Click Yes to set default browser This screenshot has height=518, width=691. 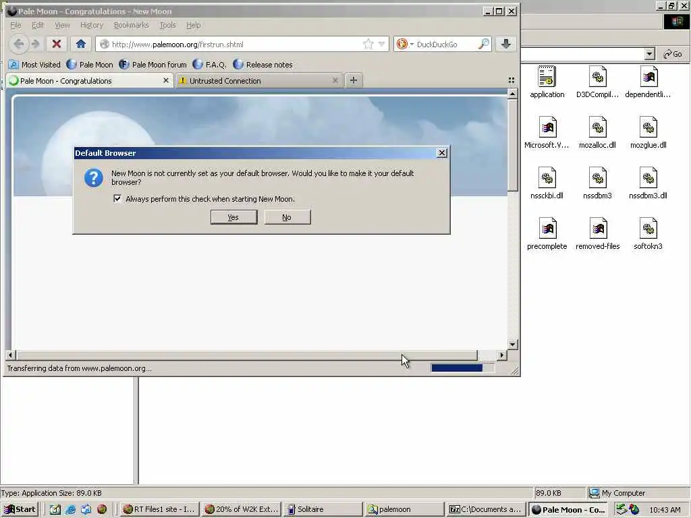tap(233, 217)
